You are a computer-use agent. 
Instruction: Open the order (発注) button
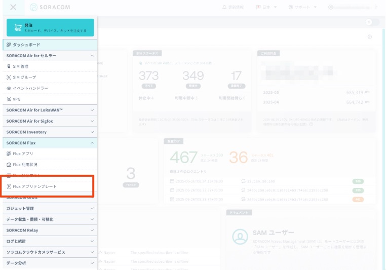50,27
